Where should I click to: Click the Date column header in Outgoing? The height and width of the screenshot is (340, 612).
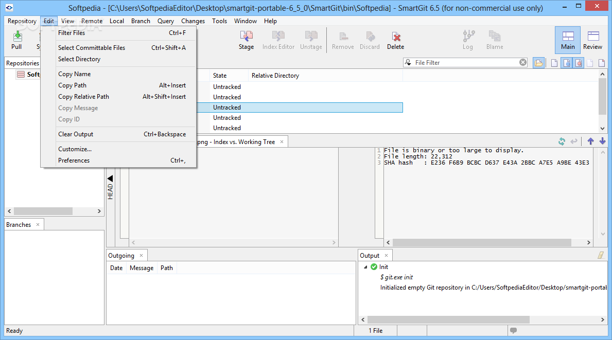point(116,268)
